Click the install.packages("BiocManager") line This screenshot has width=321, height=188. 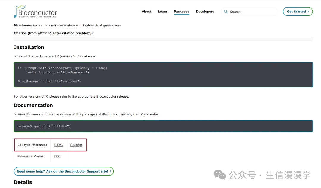point(57,73)
